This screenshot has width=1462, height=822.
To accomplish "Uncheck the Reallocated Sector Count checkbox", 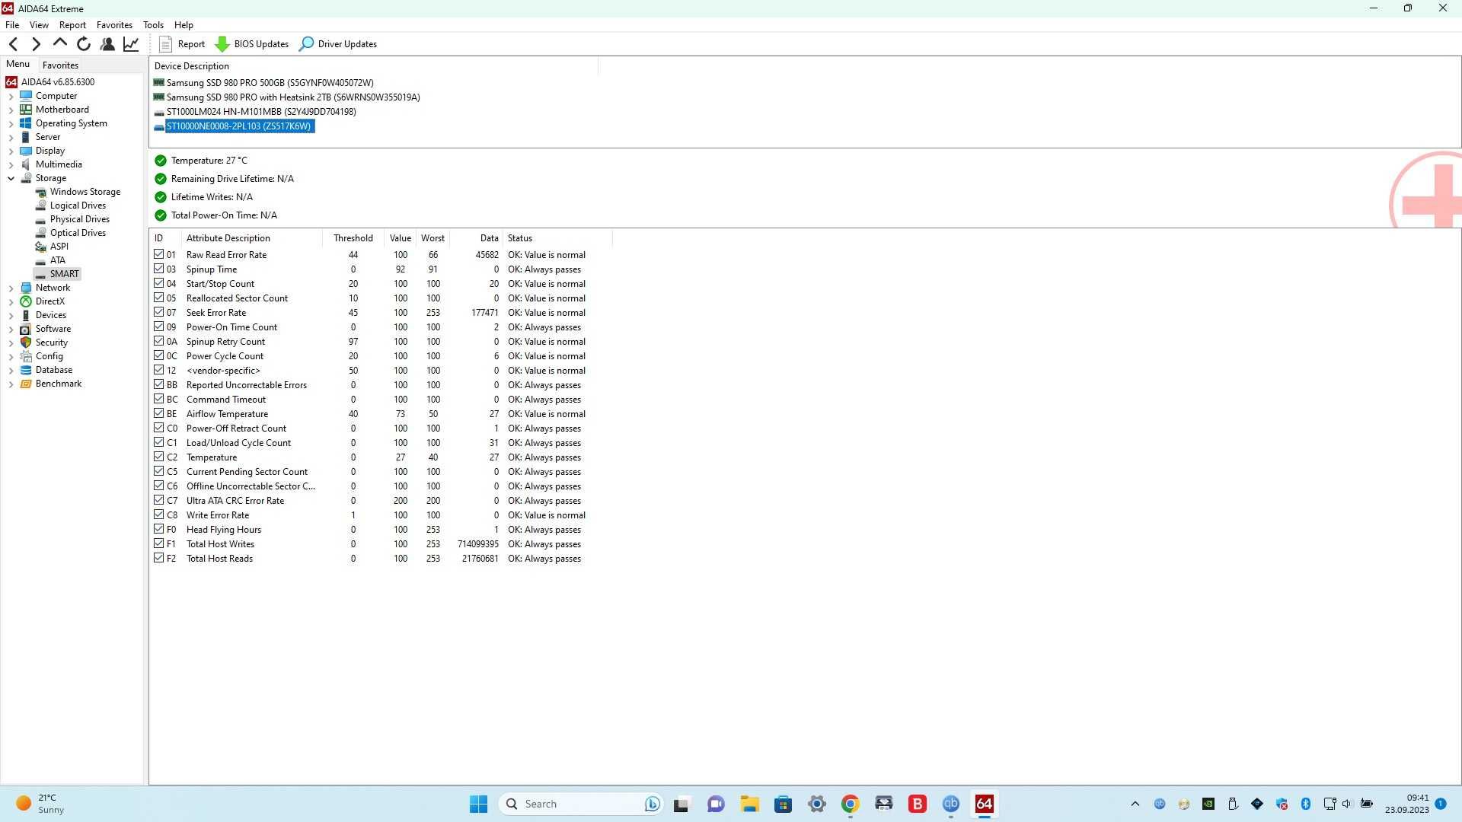I will tap(158, 298).
